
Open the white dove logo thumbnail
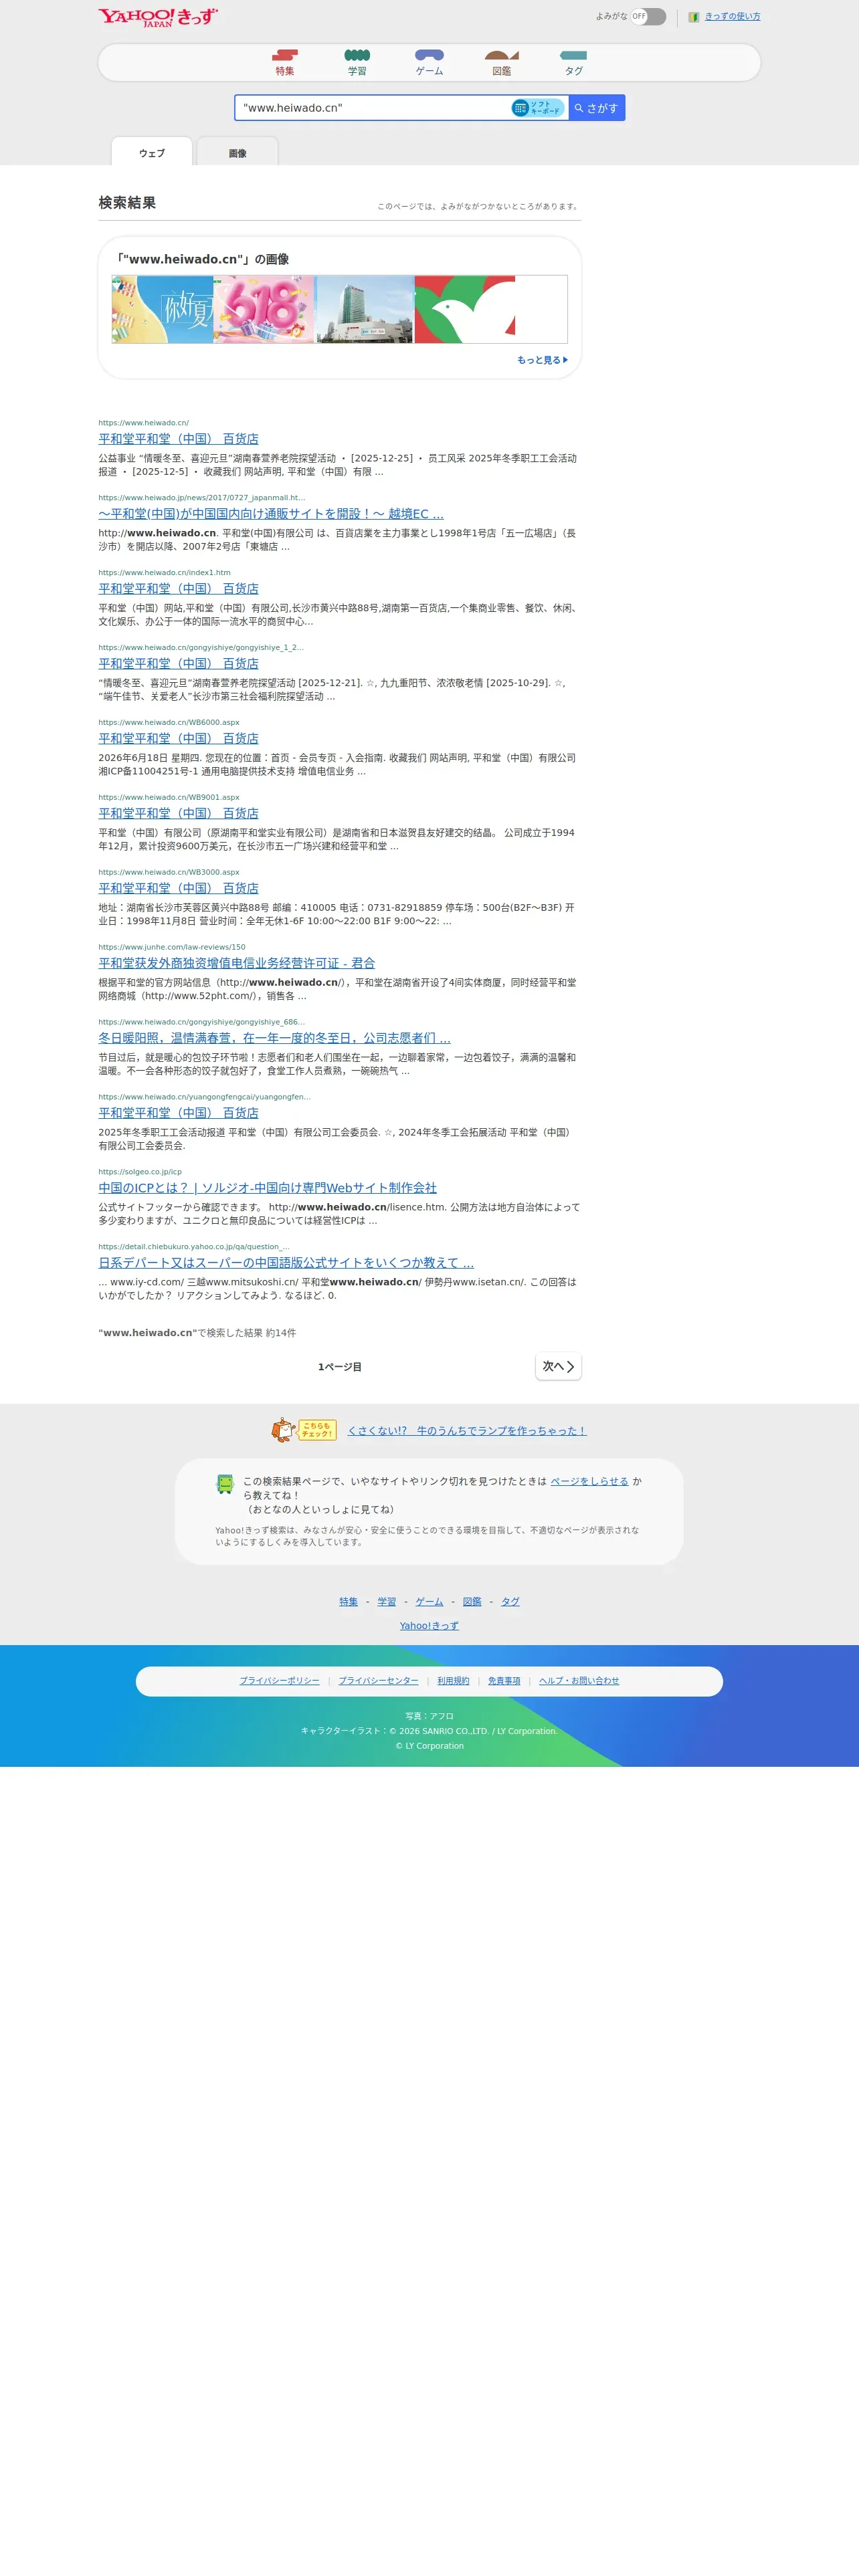(x=465, y=310)
